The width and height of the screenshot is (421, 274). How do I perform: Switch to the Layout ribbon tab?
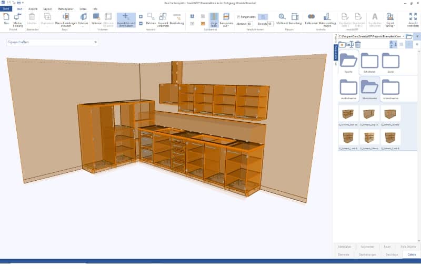coord(47,9)
